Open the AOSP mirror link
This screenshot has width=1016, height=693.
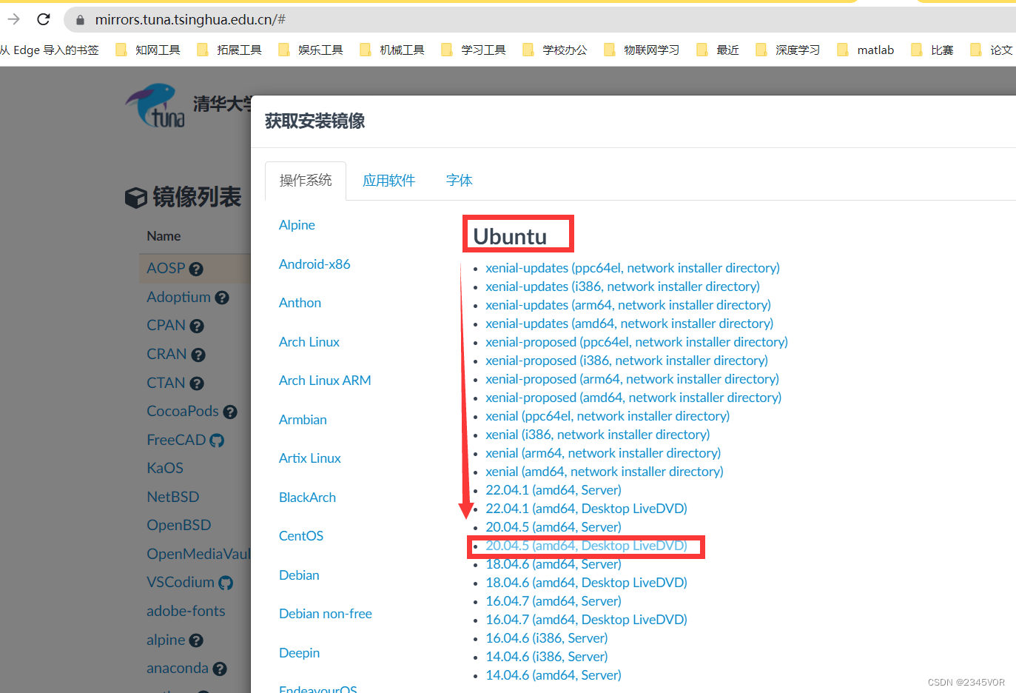[x=166, y=268]
